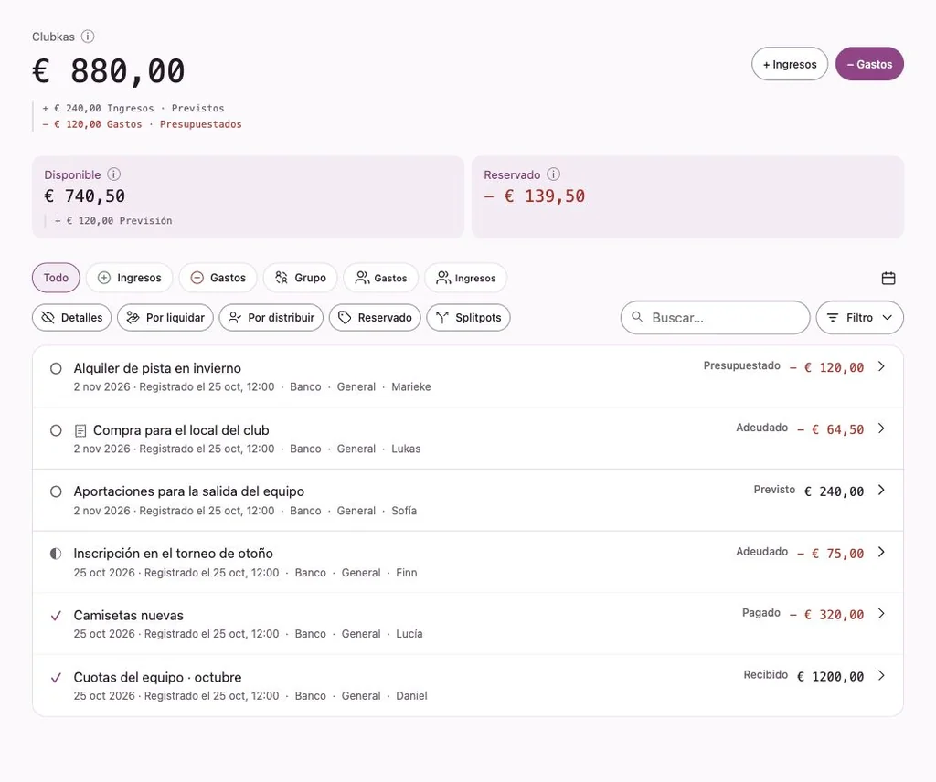Click the € 1200,00 amount
The width and height of the screenshot is (936, 782).
click(x=830, y=676)
